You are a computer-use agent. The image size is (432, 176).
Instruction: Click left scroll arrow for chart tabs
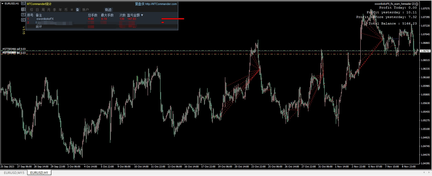pos(424,173)
